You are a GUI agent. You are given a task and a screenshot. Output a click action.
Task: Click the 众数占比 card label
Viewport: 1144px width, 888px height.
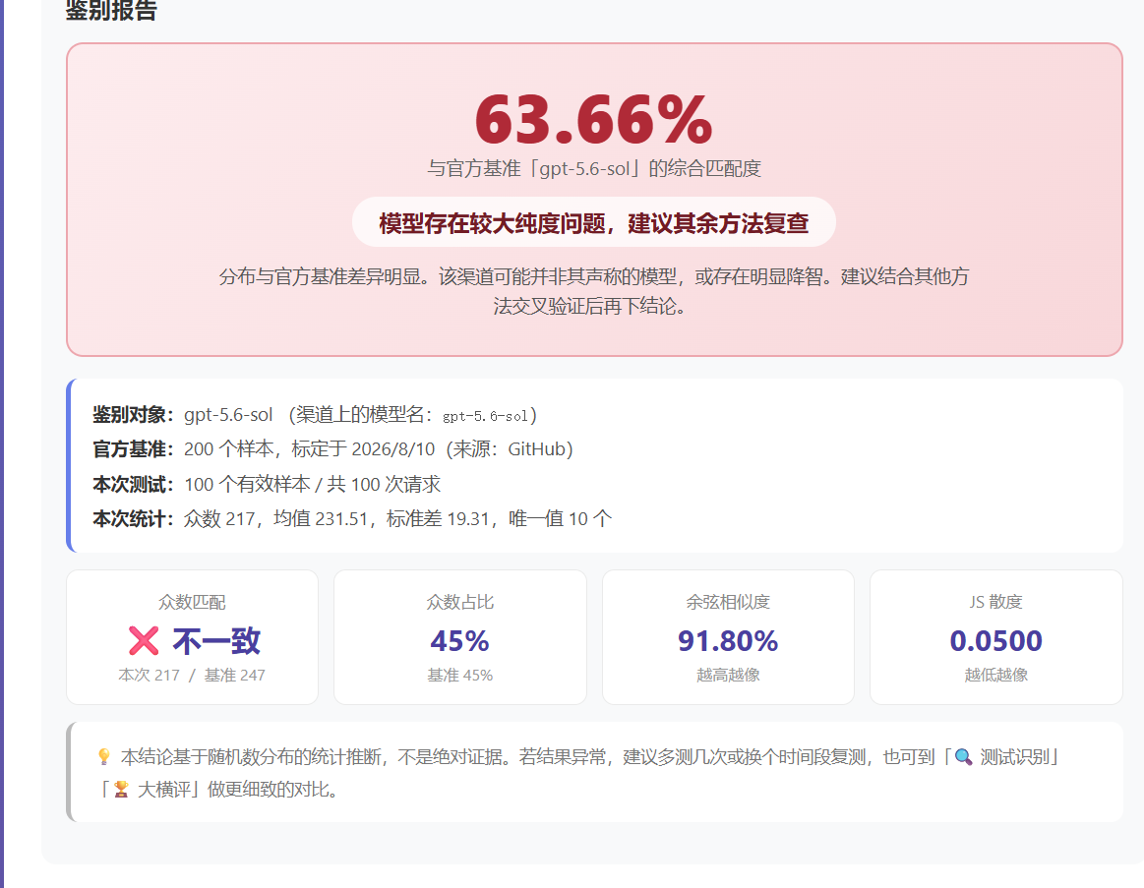459,602
